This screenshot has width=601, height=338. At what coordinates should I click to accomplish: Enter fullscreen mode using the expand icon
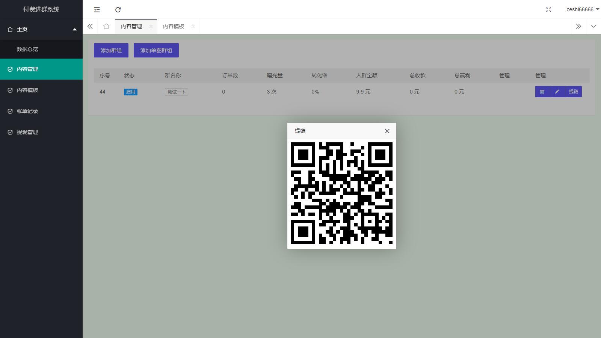pyautogui.click(x=548, y=10)
